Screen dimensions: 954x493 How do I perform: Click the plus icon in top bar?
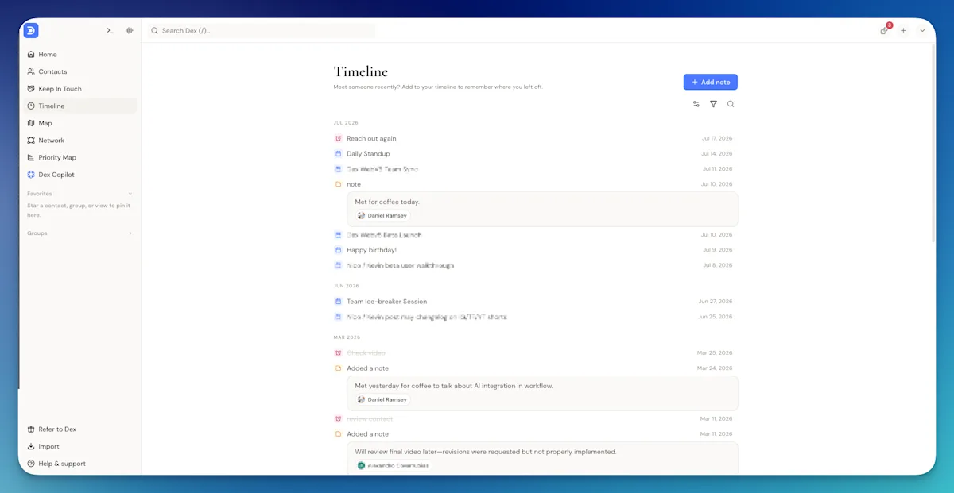click(x=903, y=30)
